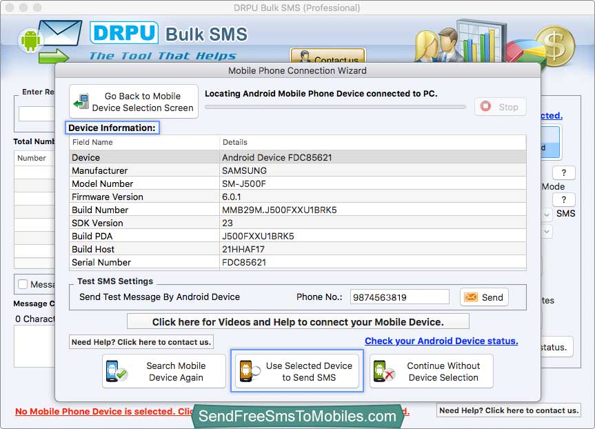Select the Device row in table
This screenshot has width=595, height=429.
click(x=298, y=157)
